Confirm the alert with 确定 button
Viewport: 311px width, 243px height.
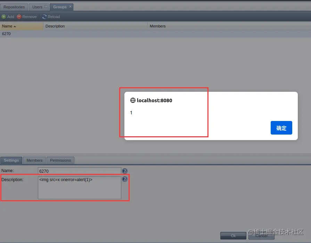tap(281, 128)
